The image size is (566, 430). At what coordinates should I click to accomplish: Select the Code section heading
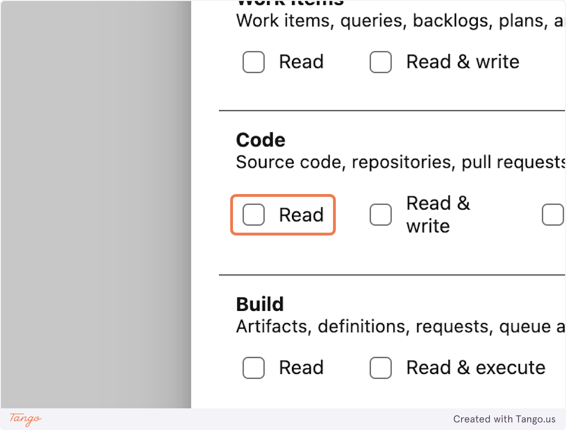[x=260, y=140]
